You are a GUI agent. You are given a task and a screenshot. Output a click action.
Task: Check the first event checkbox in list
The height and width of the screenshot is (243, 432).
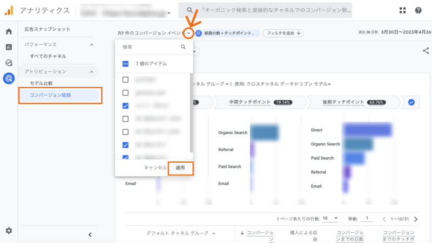(x=125, y=80)
